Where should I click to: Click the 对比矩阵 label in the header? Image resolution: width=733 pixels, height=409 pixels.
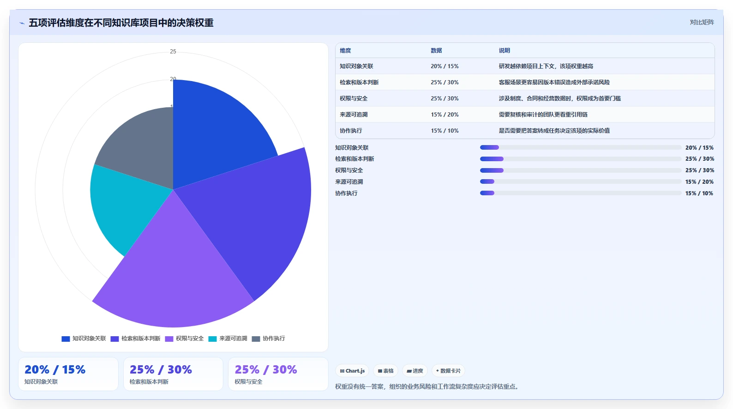pyautogui.click(x=702, y=23)
